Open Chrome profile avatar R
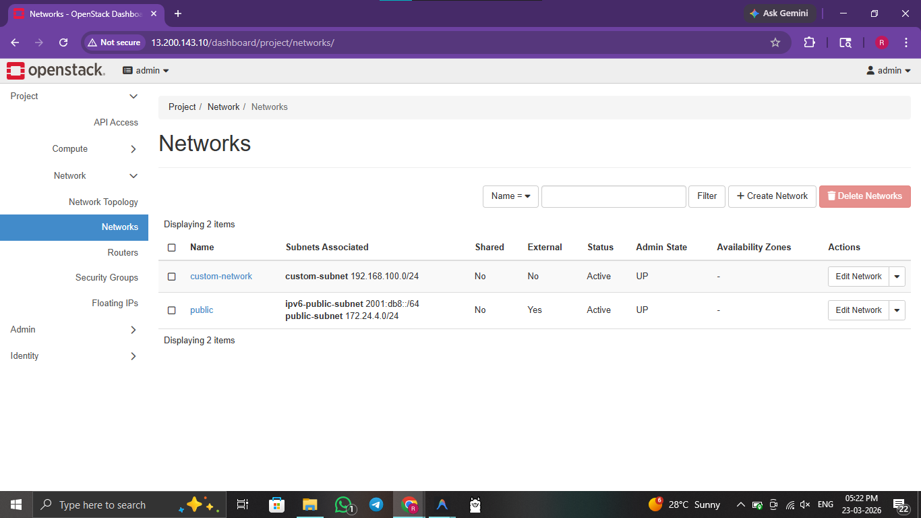 point(882,42)
